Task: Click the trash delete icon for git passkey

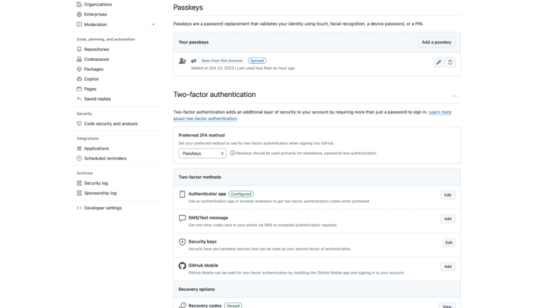Action: pyautogui.click(x=450, y=62)
